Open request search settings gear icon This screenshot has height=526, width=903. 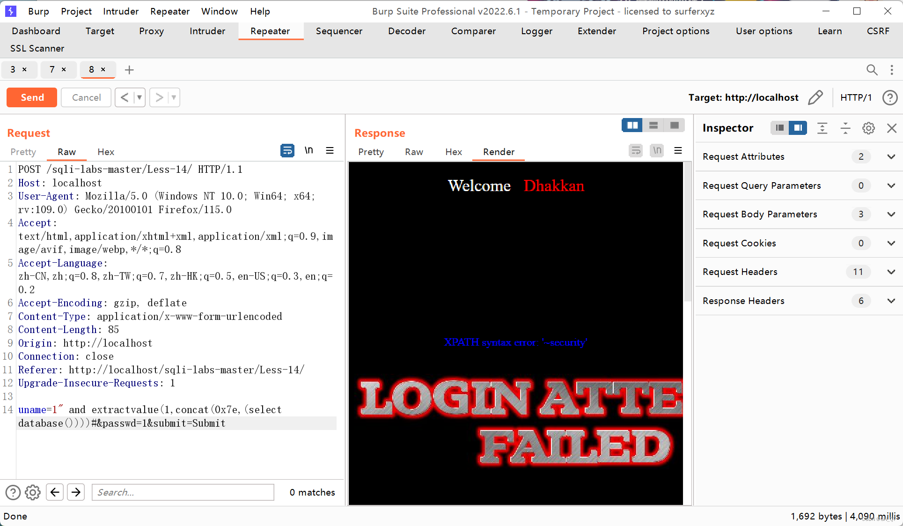tap(33, 492)
